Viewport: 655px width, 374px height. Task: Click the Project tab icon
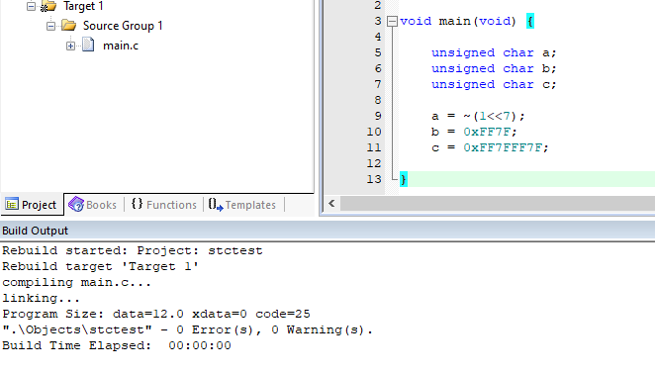point(12,204)
